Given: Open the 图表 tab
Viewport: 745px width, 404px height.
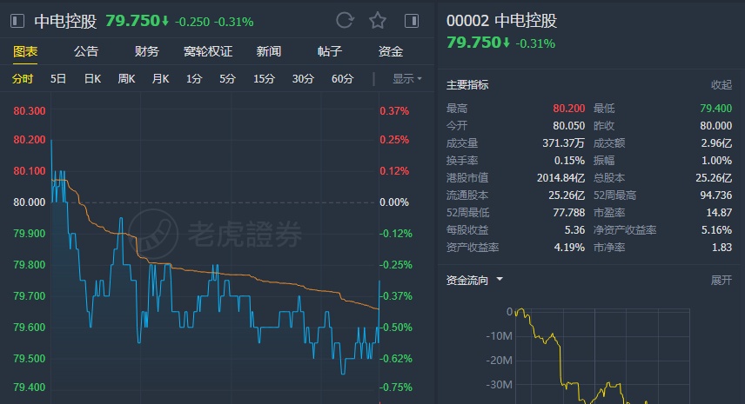Looking at the screenshot, I should pos(25,51).
